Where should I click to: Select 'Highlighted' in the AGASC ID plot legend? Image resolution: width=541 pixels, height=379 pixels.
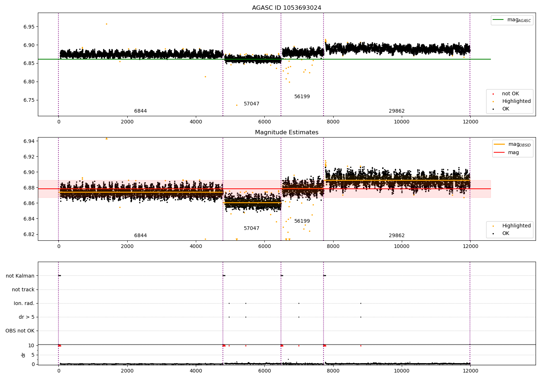pyautogui.click(x=516, y=101)
